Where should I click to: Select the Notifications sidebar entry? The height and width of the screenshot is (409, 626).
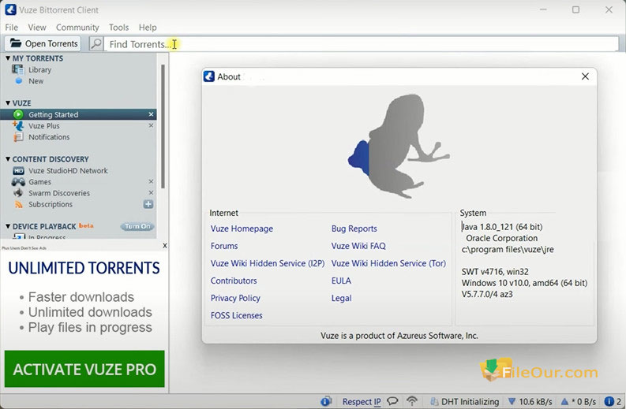[x=49, y=137]
